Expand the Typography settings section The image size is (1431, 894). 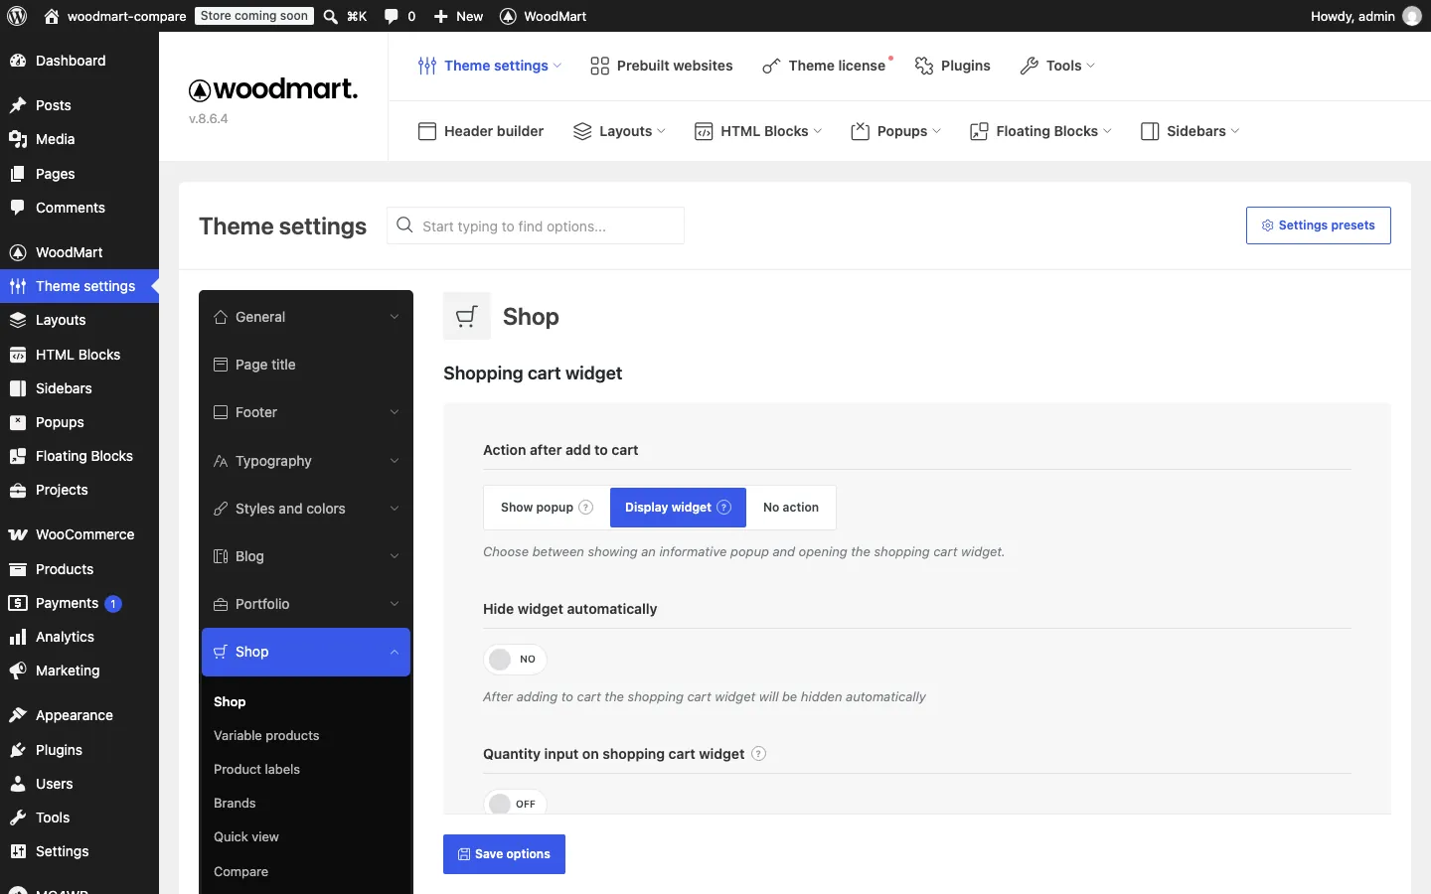(x=306, y=461)
